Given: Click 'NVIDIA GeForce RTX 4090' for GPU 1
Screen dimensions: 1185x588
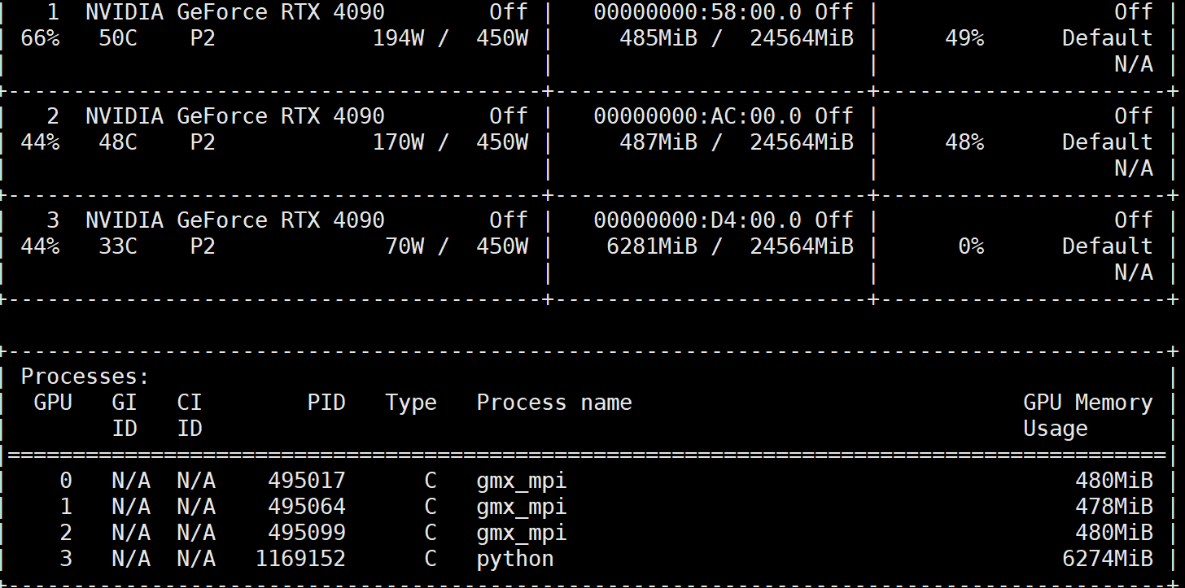Looking at the screenshot, I should tap(235, 12).
